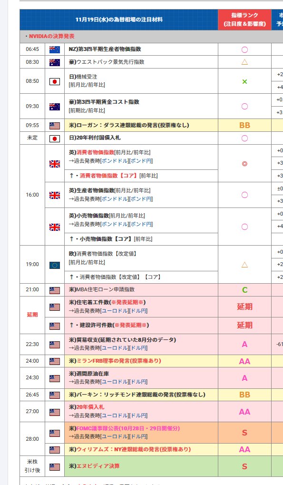Click the 16:00 time cell
The image size is (283, 485).
(x=32, y=195)
